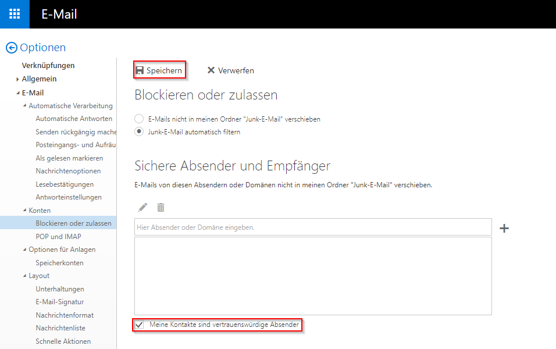Open Speicherkonten settings

click(x=59, y=262)
